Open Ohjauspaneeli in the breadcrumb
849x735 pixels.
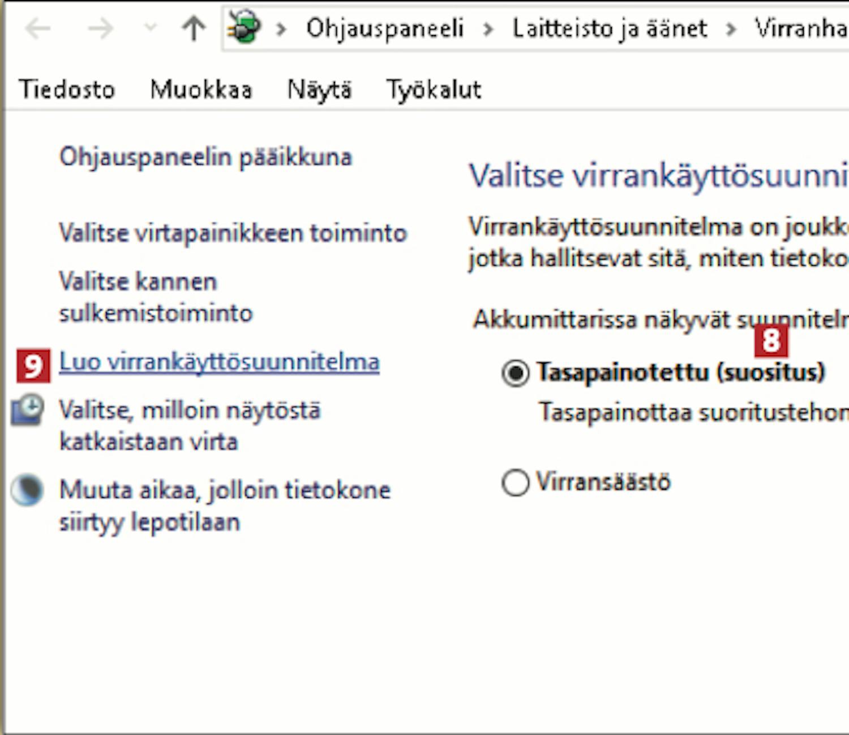[385, 28]
